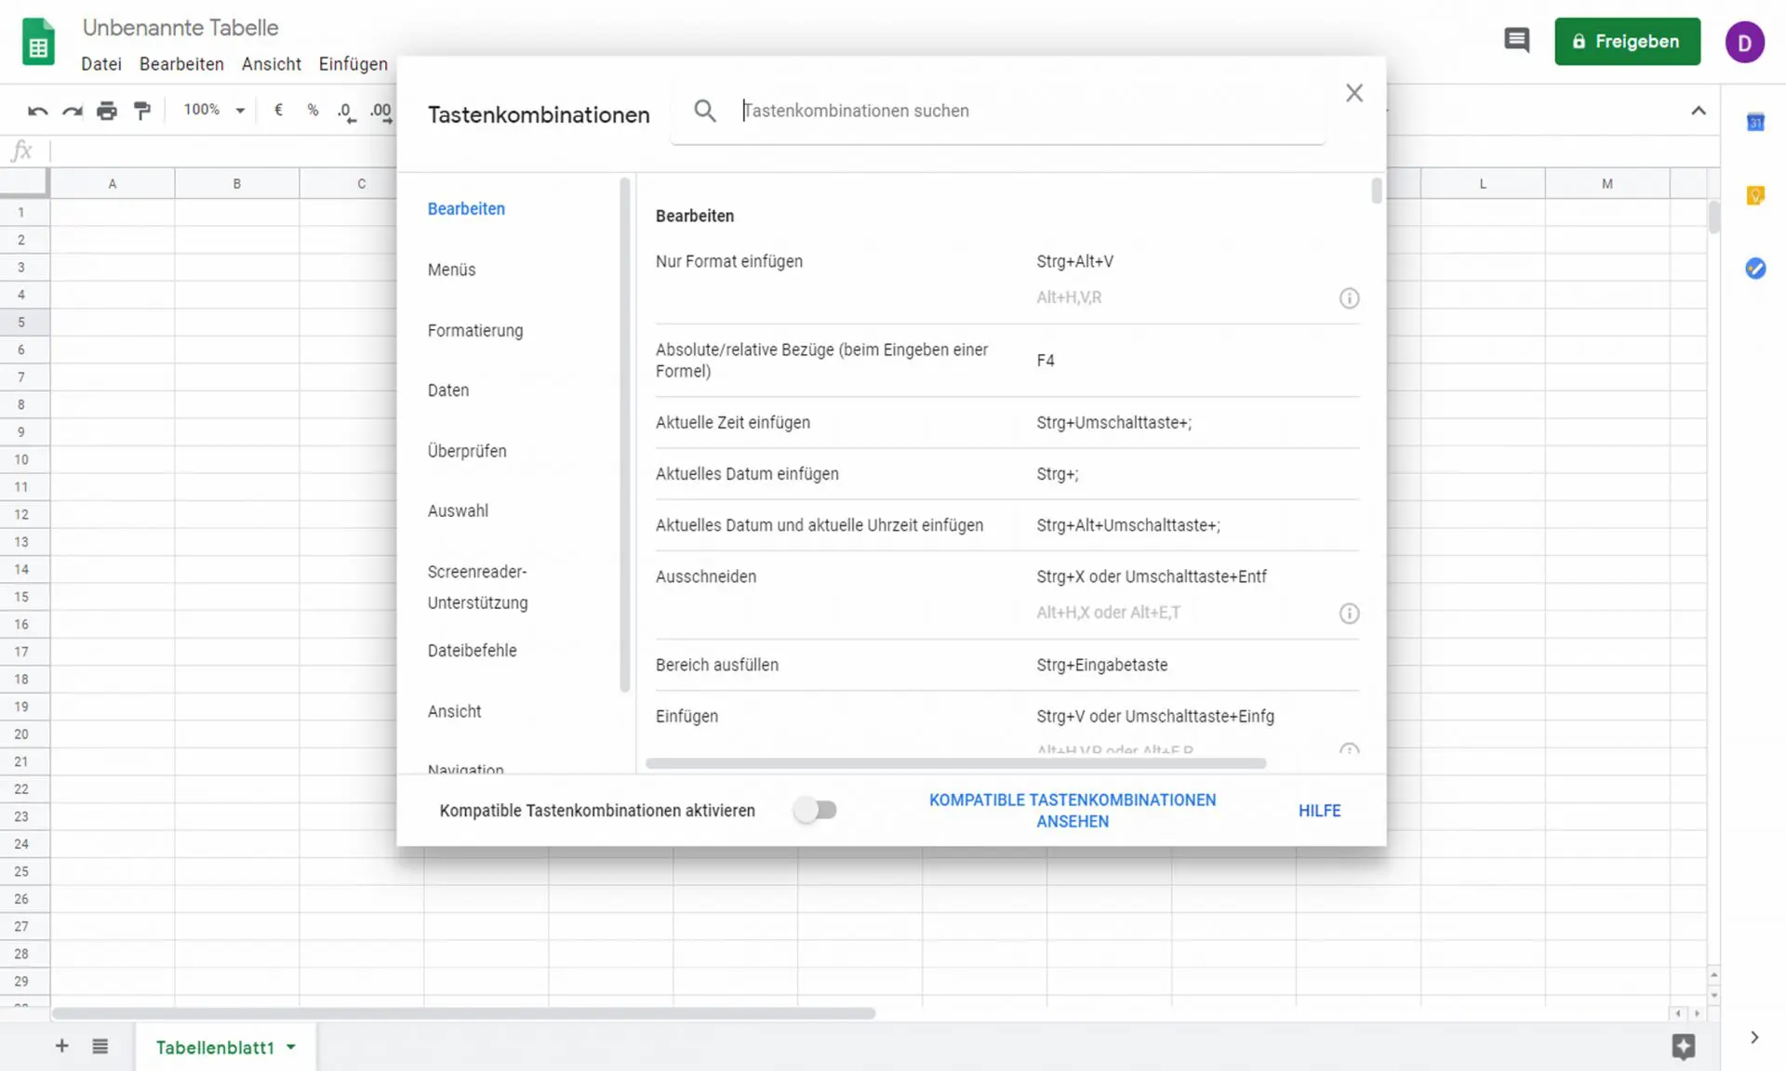Select the Bearbeiten category in the dialog sidebar

[x=466, y=209]
